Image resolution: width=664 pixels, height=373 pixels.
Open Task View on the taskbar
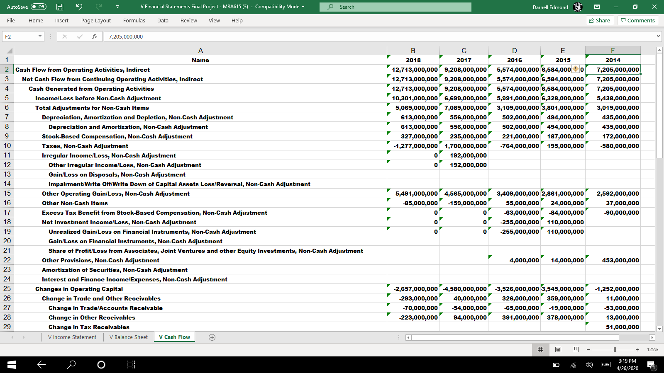point(131,365)
